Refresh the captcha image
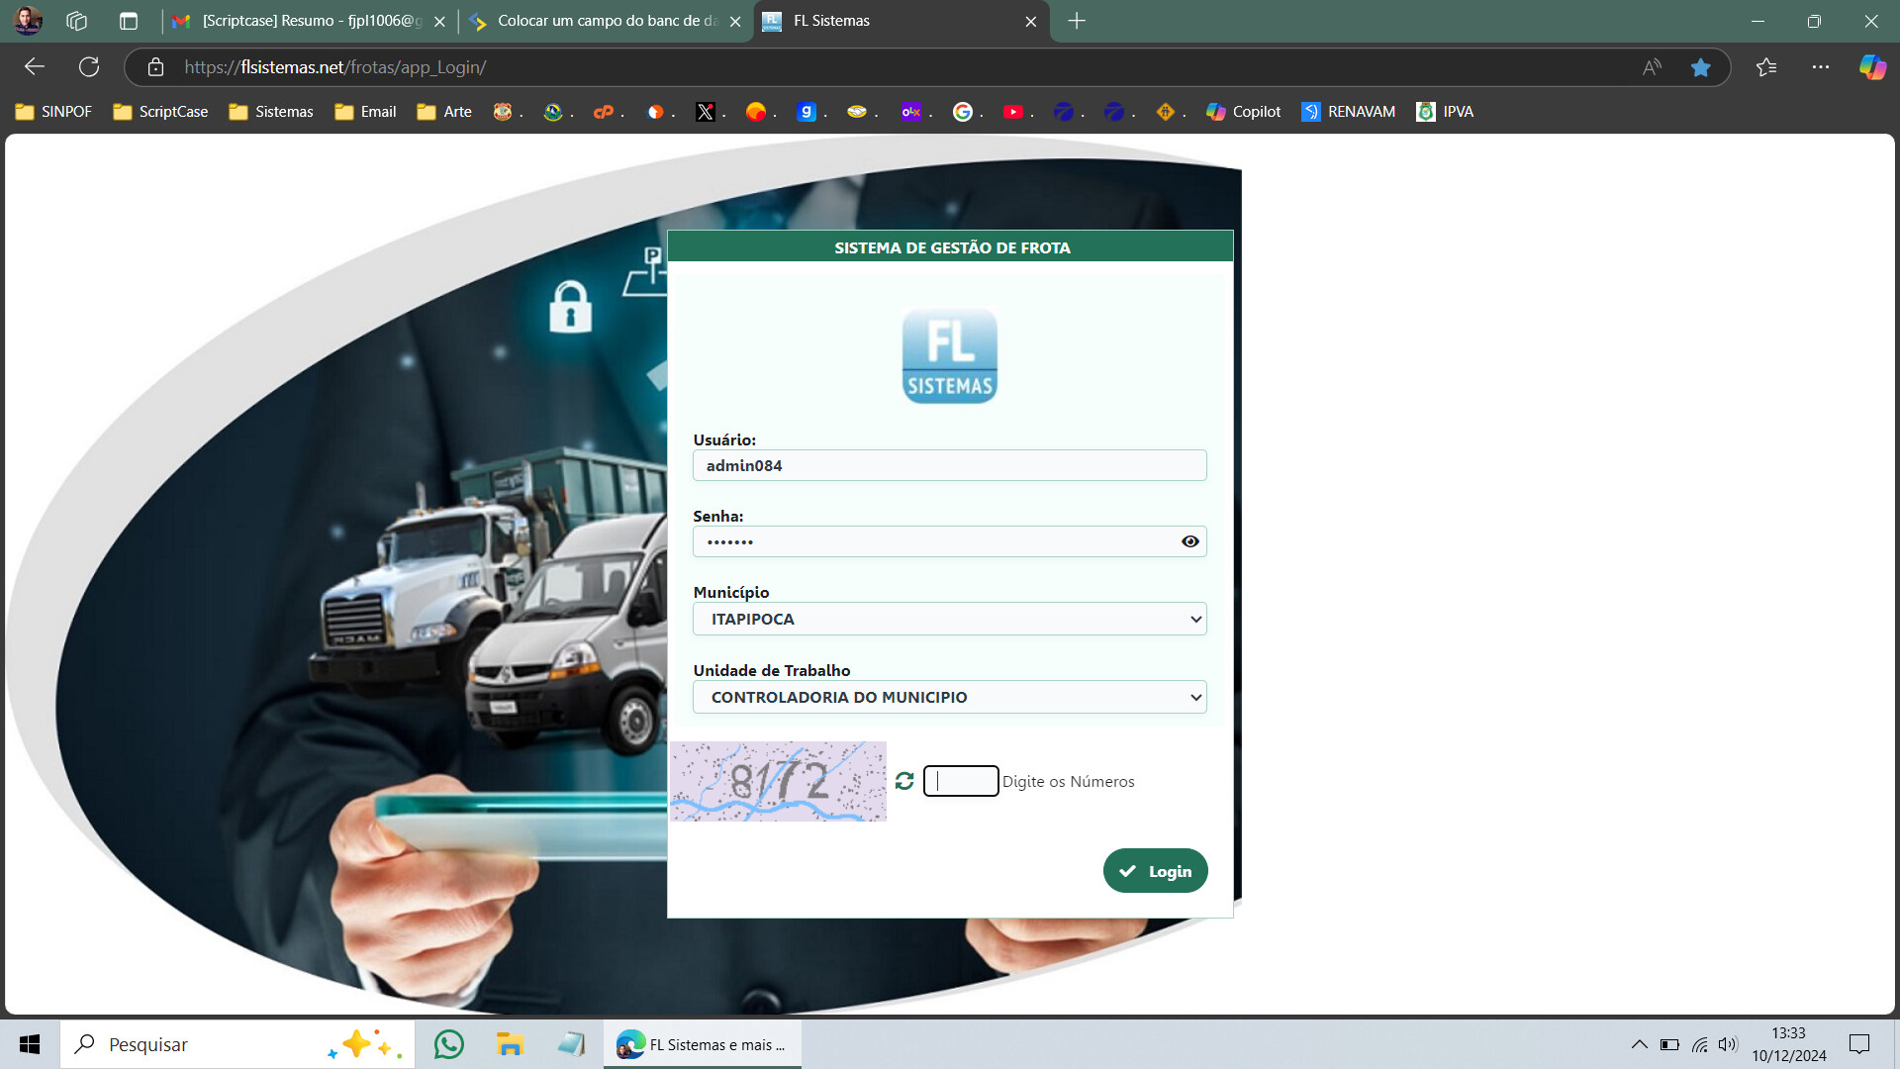The height and width of the screenshot is (1069, 1900). tap(904, 781)
